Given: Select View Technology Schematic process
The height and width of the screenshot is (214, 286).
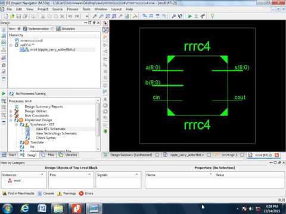Looking at the screenshot, I should tap(56, 134).
